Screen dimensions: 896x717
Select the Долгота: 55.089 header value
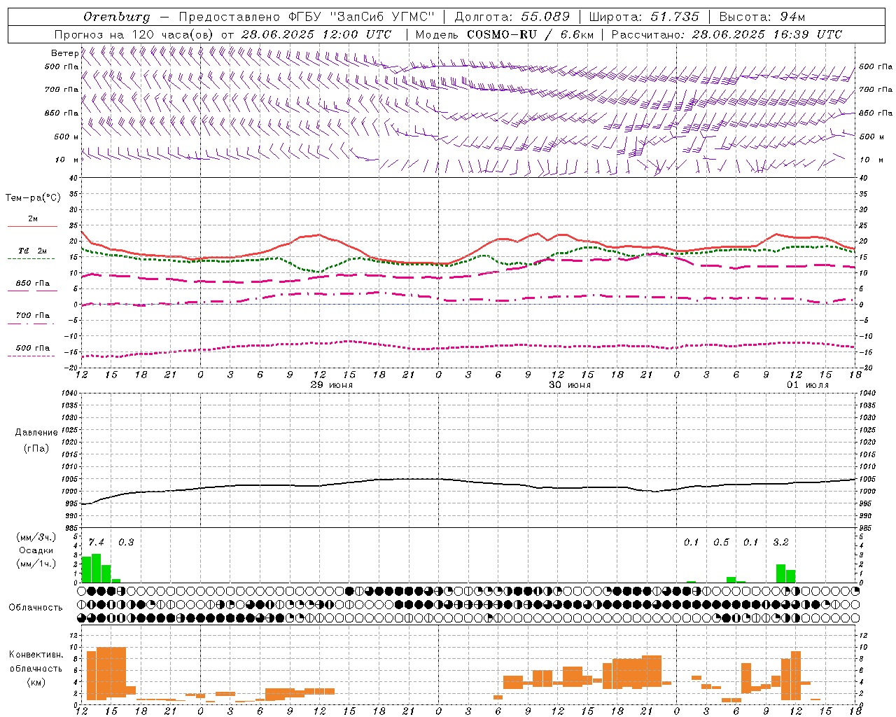[x=512, y=17]
